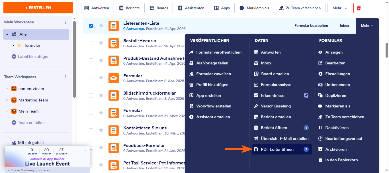Open Mein Workspace options menu
389x173 pixels.
65,22
